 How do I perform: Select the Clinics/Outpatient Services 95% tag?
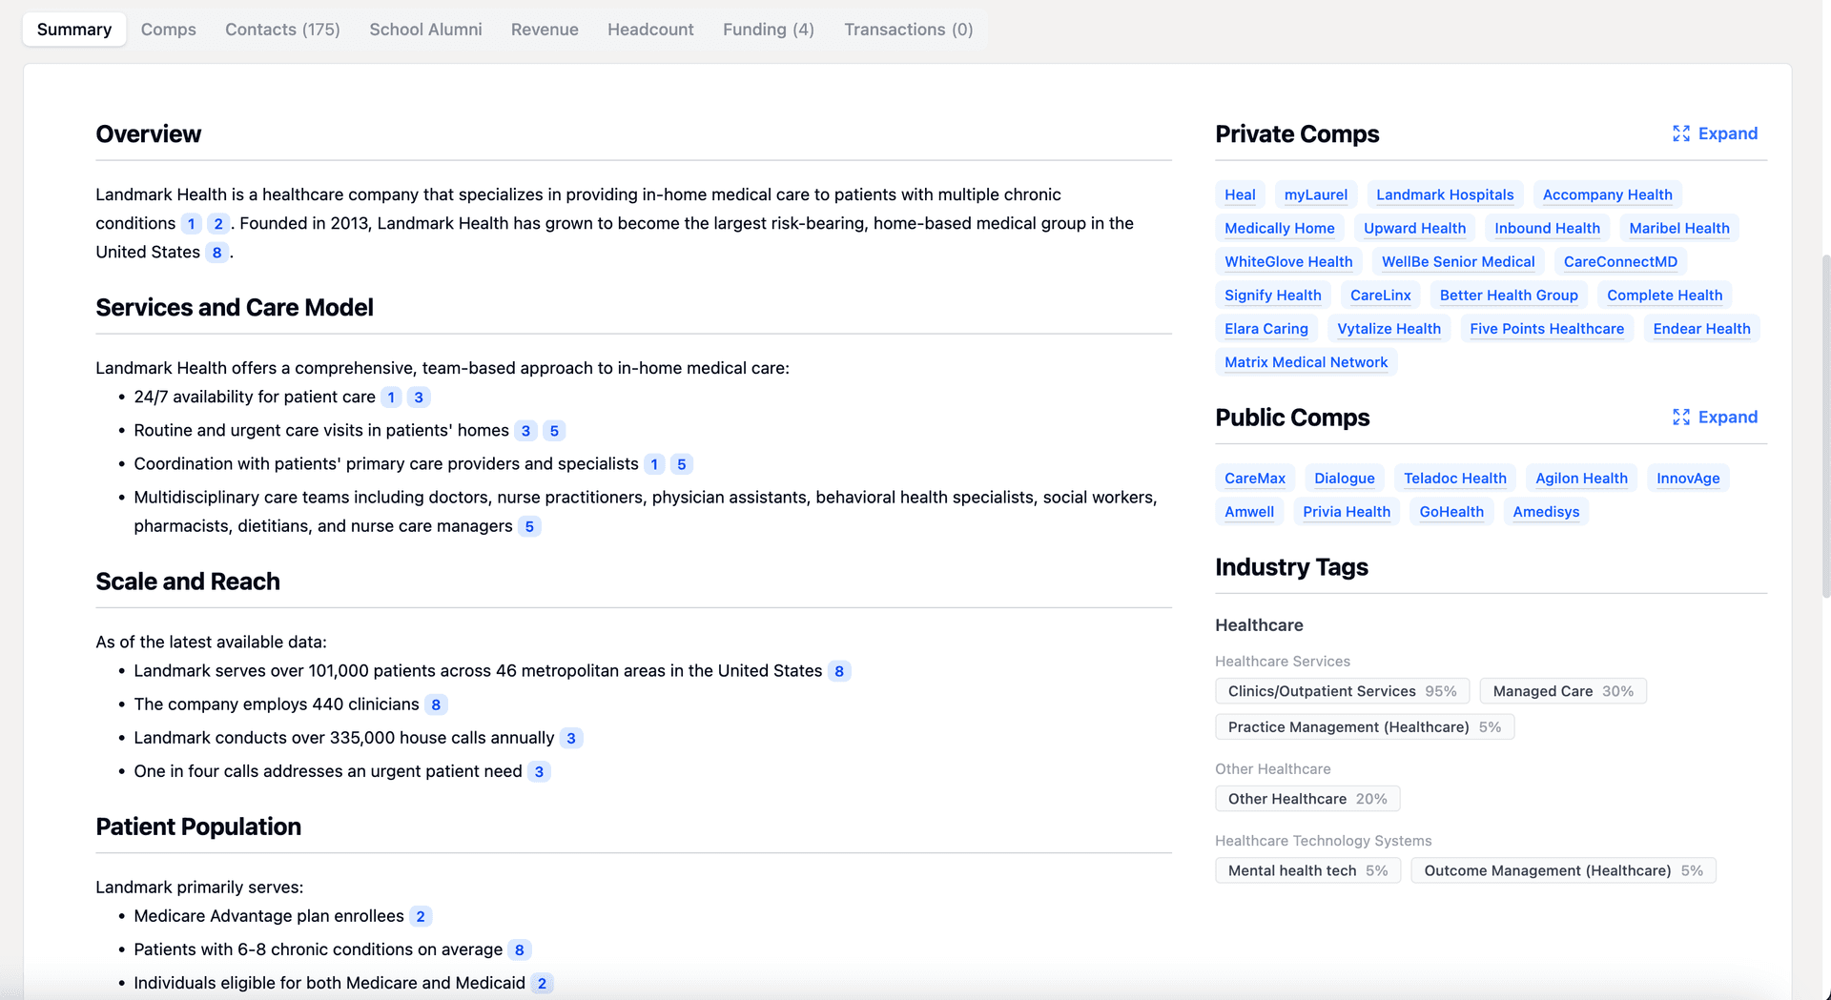(x=1342, y=691)
